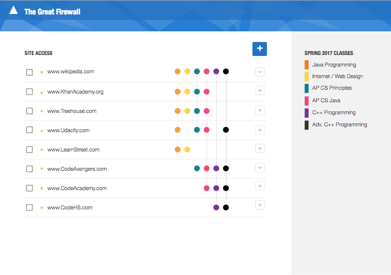Viewport: 391px width, 275px height.
Task: Click the orange Java dot for wikipedia
Action: [178, 71]
